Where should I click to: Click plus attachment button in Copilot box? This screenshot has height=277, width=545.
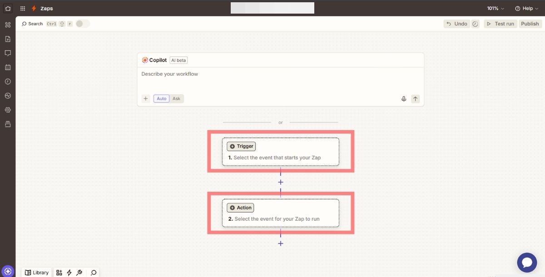click(146, 98)
